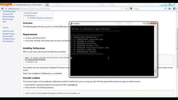Click the Toolbox sidebar heading

(6, 27)
